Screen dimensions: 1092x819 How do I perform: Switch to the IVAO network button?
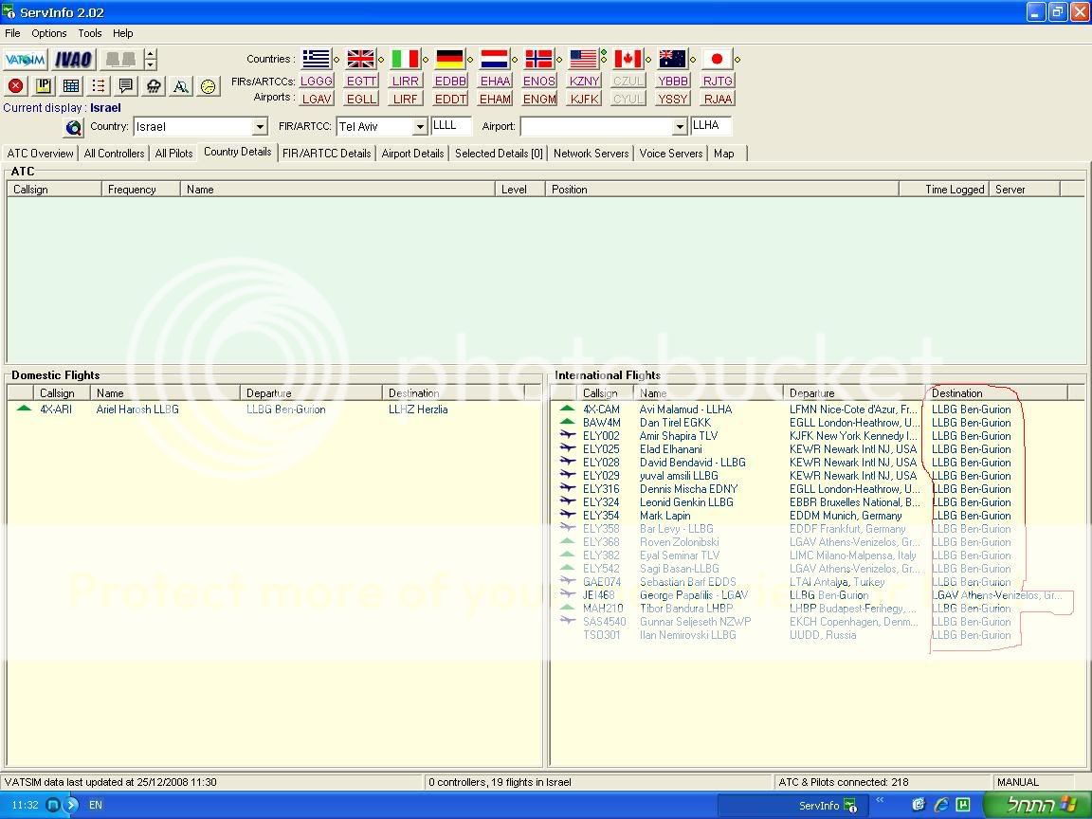tap(73, 60)
